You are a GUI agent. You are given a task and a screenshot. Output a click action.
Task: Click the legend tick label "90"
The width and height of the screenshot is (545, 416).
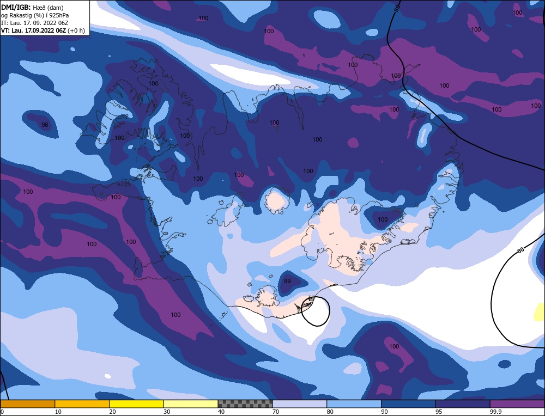384,412
